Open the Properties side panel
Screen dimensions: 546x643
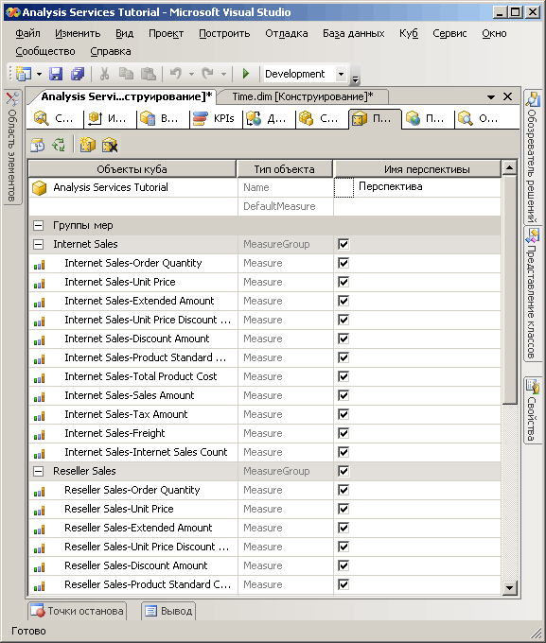(533, 410)
